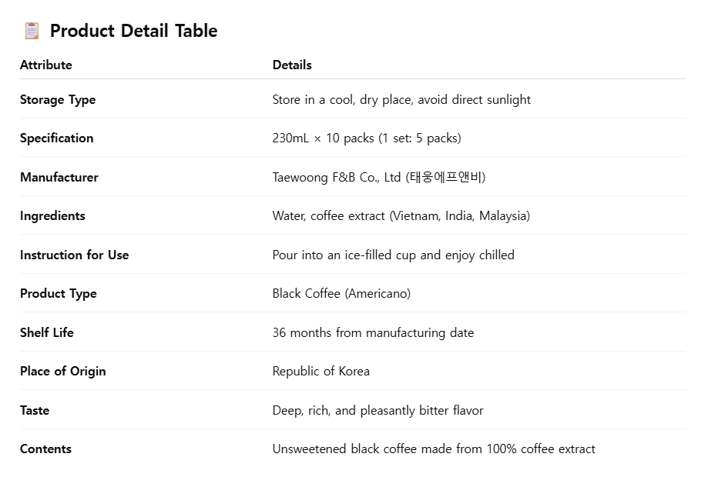Select the deep, rich bitter flavor text
The width and height of the screenshot is (715, 487).
pyautogui.click(x=378, y=410)
